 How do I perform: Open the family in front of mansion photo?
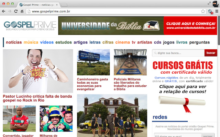(x=112, y=116)
